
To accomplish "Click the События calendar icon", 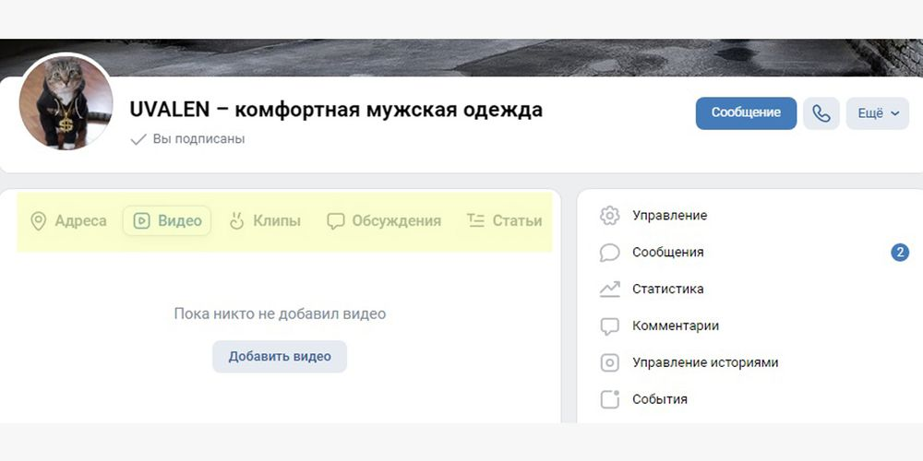I will click(609, 399).
